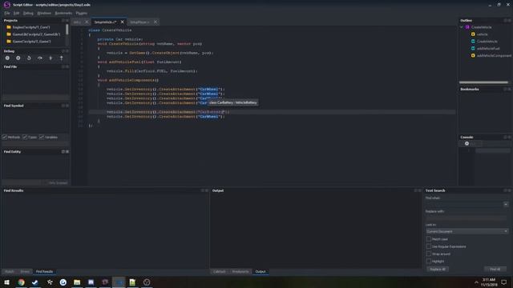The image size is (513, 288).
Task: Click the Engine project folder icon
Action: click(x=9, y=27)
